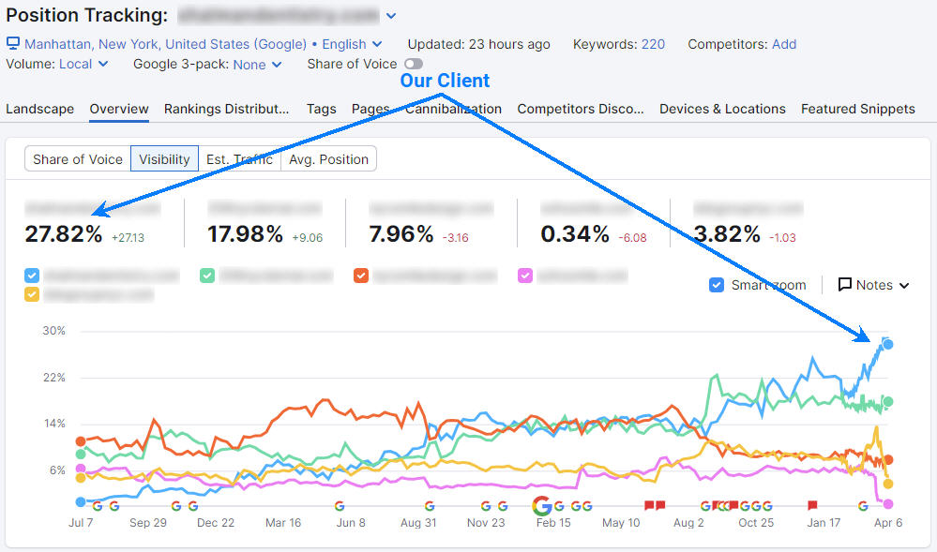Viewport: 937px width, 552px height.
Task: Click the desktop device icon beside Manhattan location
Action: coord(12,43)
